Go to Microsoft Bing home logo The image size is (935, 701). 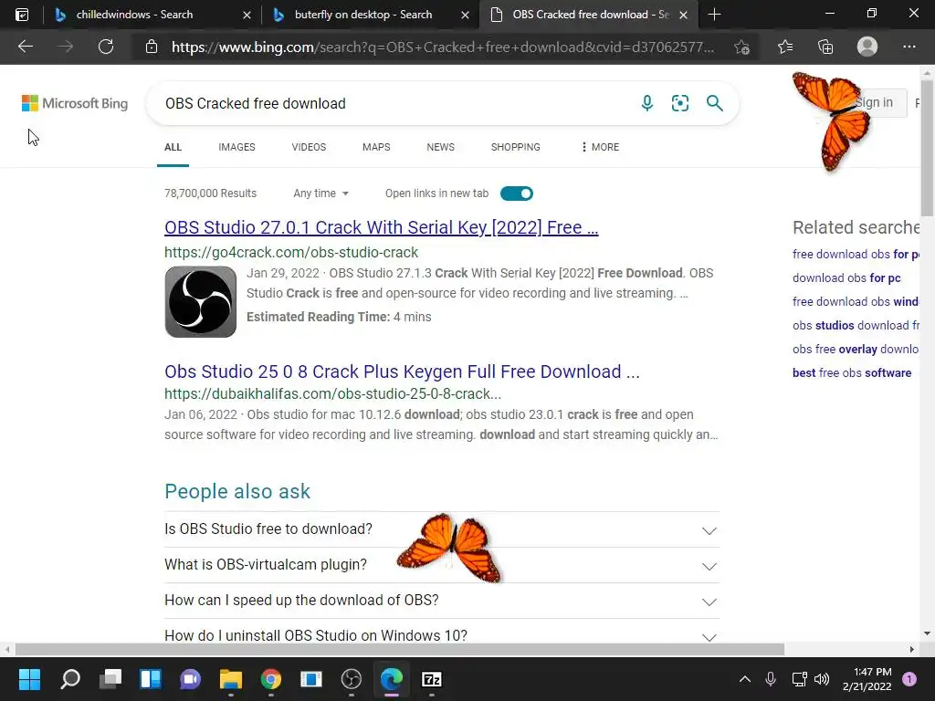tap(75, 103)
